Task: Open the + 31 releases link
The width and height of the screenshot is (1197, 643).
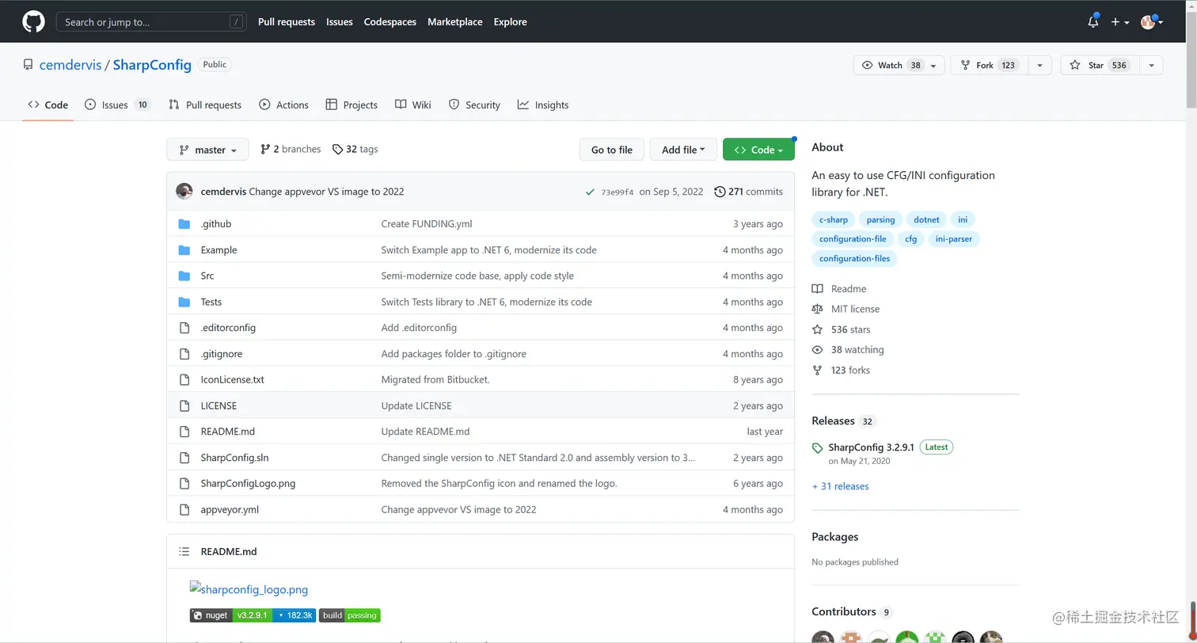Action: tap(840, 486)
